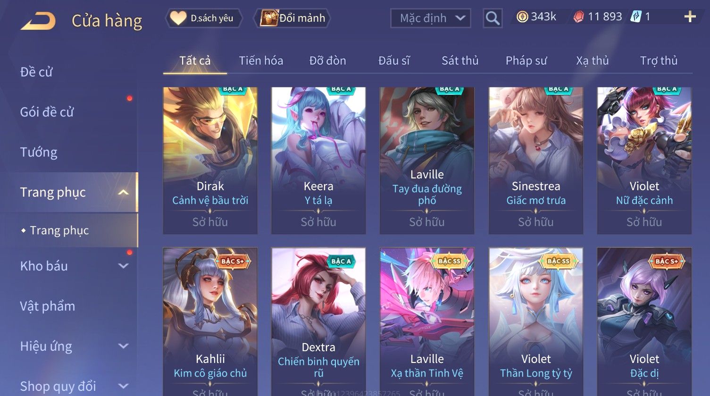Click the plus icon to add currency

click(690, 17)
